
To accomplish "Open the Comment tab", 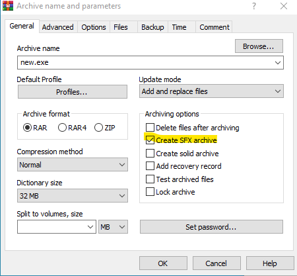I will click(x=214, y=27).
